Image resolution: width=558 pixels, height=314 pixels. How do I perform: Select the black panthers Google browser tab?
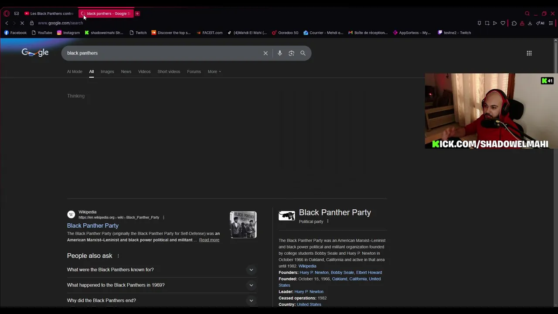point(106,14)
